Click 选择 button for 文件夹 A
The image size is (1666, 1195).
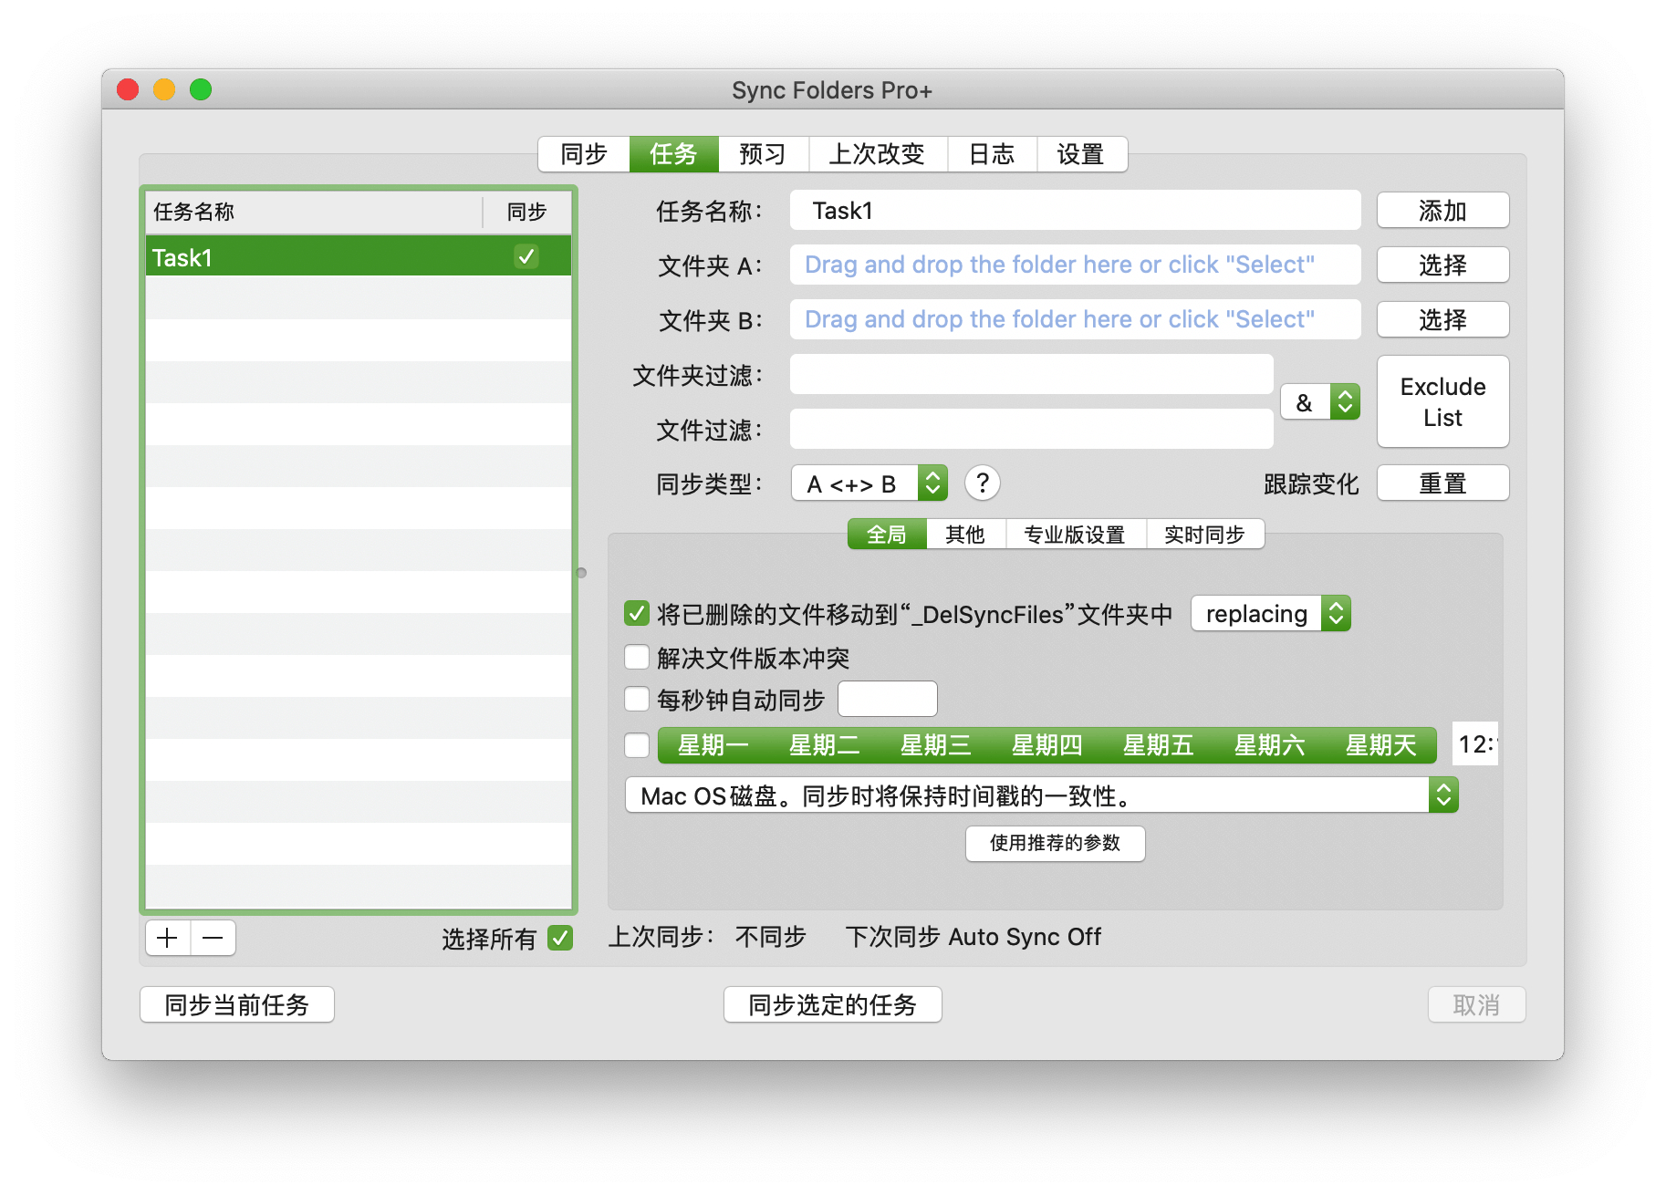point(1442,265)
